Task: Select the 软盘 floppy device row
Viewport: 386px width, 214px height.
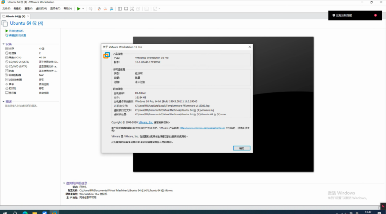Action: click(x=31, y=71)
